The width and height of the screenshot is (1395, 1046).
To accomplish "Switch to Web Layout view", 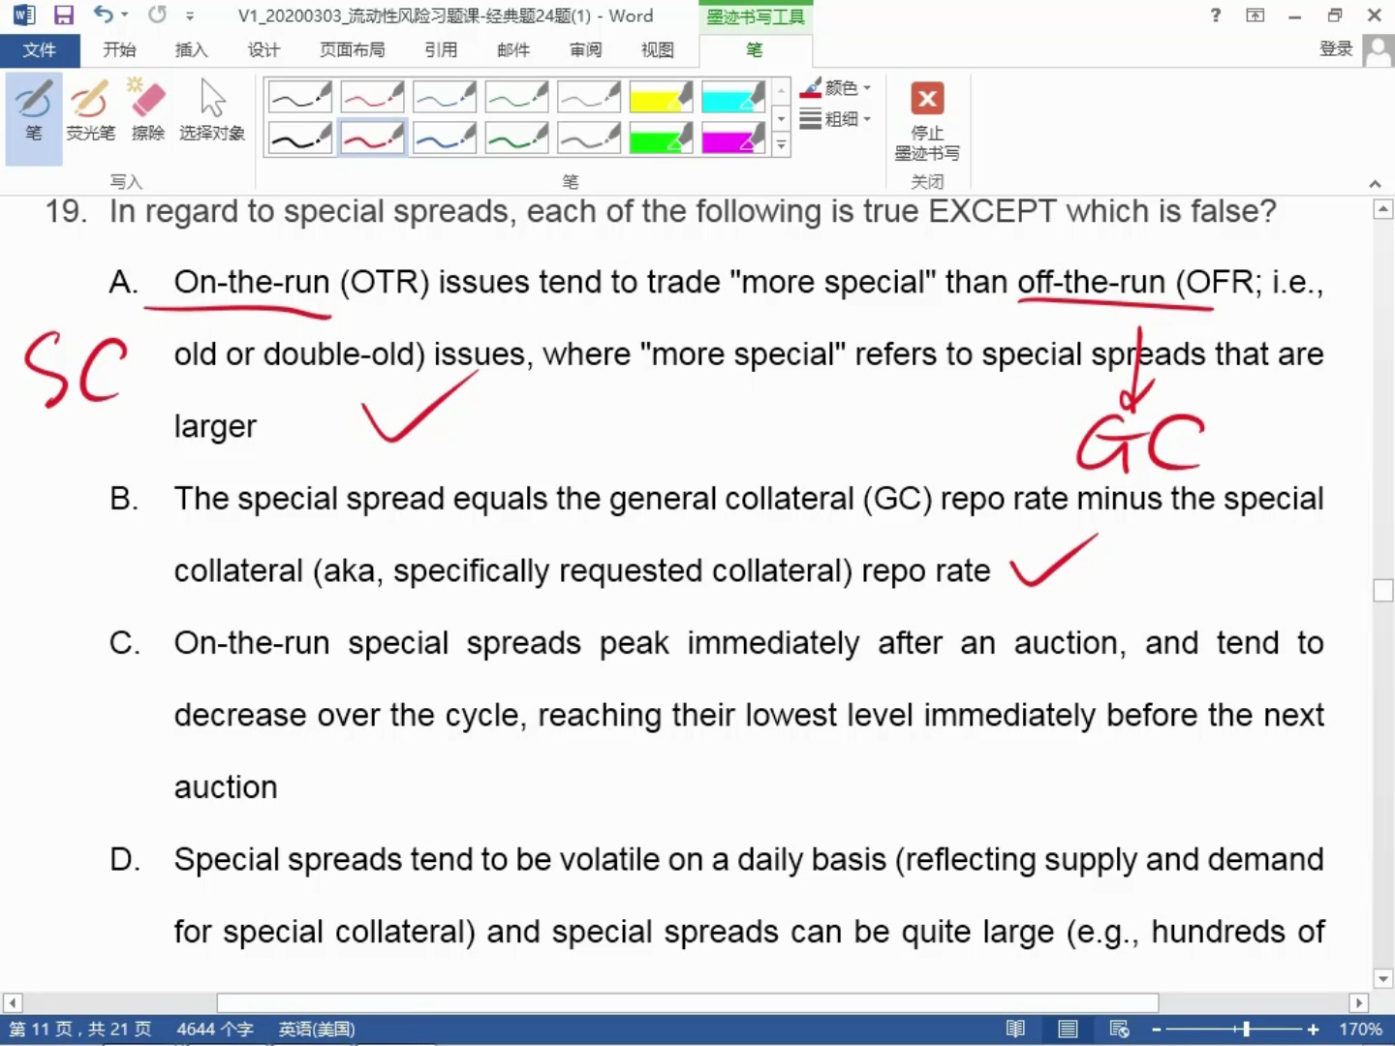I will point(1120,1029).
